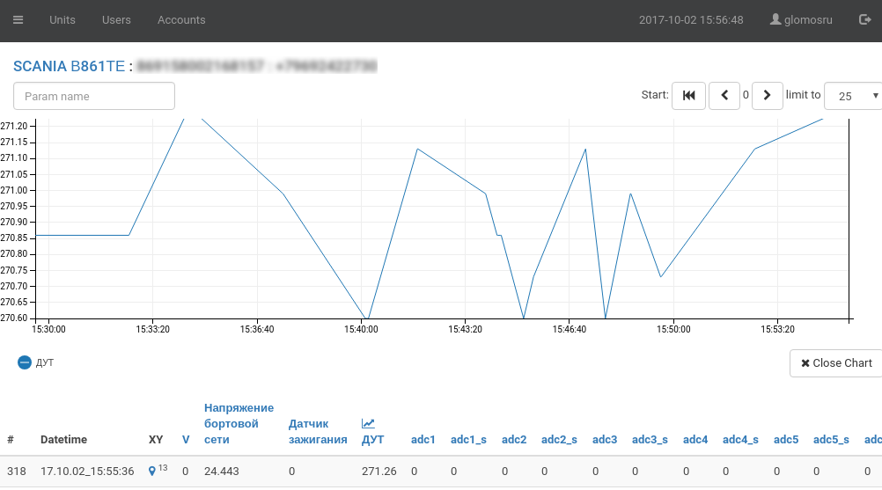This screenshot has width=882, height=490.
Task: Click the V column header
Action: click(186, 439)
